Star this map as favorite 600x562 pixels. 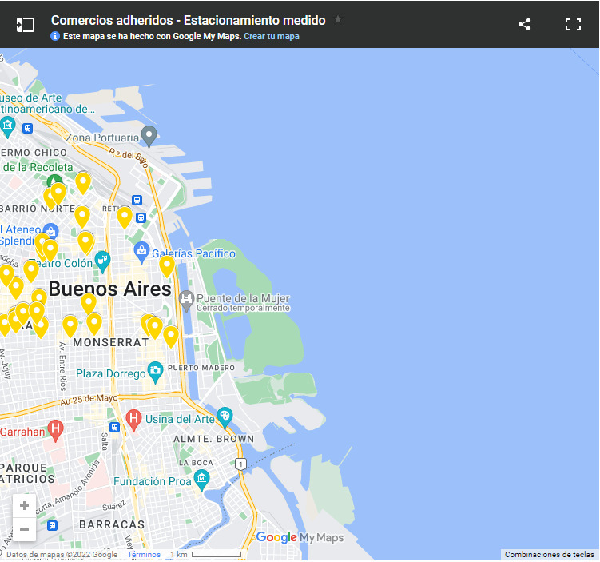338,19
